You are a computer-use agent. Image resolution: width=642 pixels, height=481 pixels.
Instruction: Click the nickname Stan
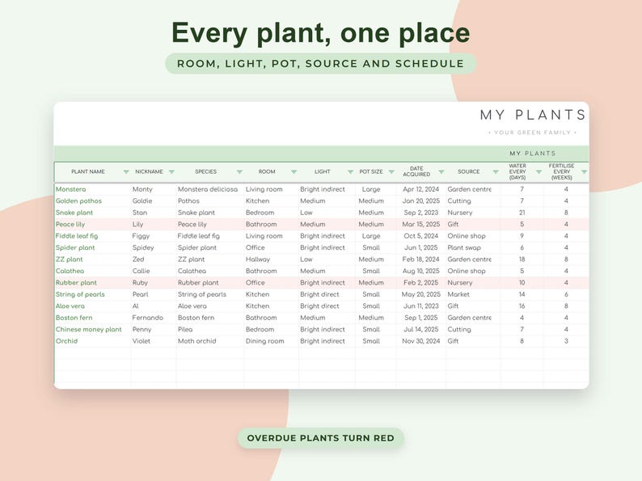click(x=140, y=213)
